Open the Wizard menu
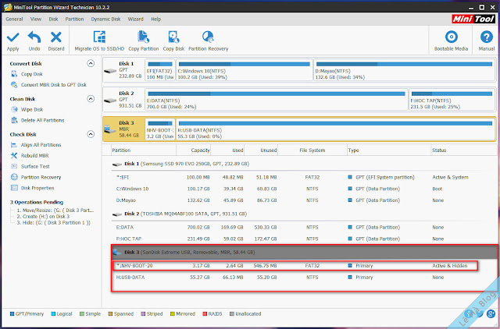This screenshot has width=500, height=329. [x=135, y=19]
